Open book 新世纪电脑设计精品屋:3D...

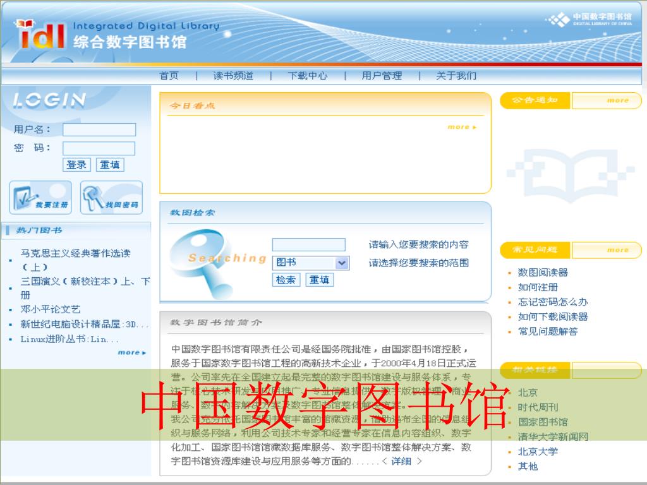pyautogui.click(x=85, y=324)
